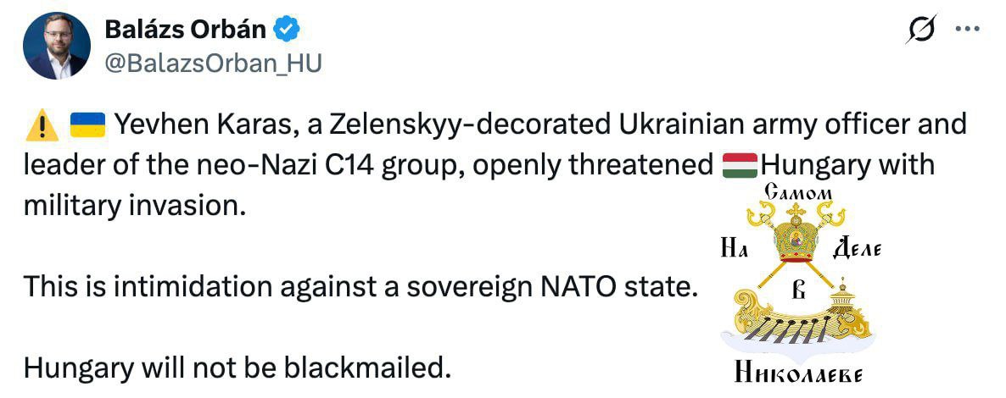Click the watermark word "На"

click(x=733, y=249)
